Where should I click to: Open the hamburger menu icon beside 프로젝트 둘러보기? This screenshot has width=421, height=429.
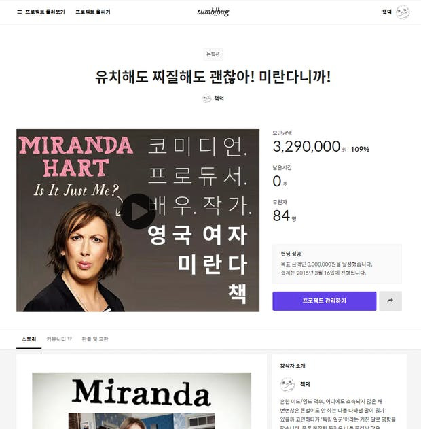click(x=20, y=12)
